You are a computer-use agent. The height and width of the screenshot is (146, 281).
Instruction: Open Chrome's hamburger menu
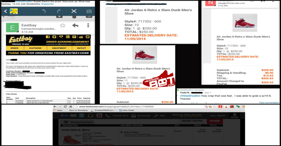pyautogui.click(x=243, y=107)
